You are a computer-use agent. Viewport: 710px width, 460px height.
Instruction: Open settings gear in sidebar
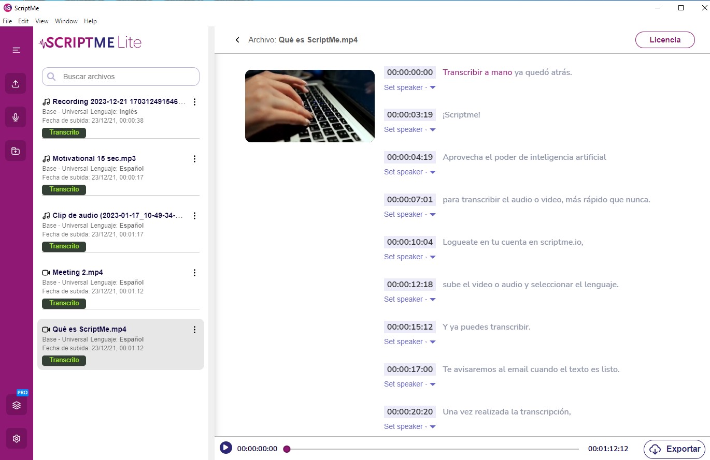click(x=16, y=439)
